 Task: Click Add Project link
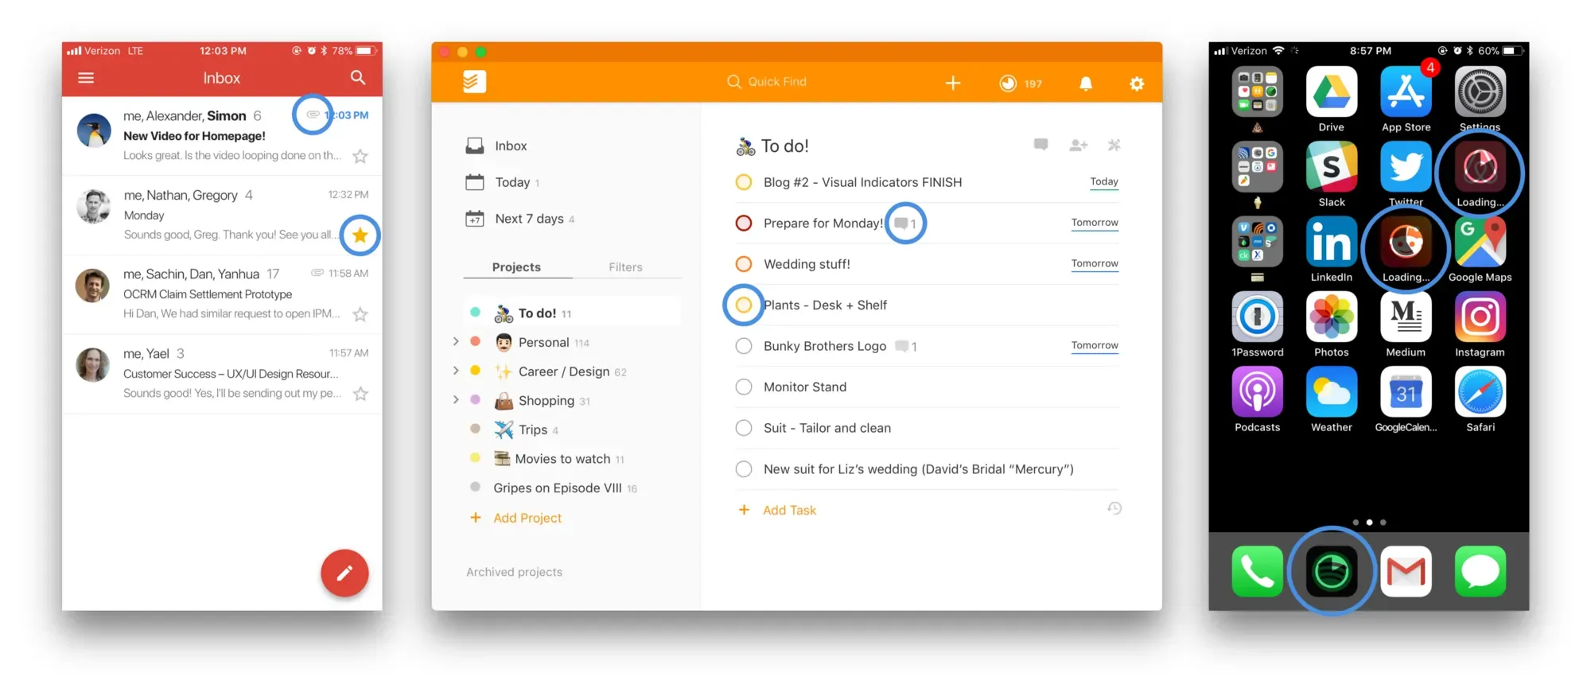click(516, 518)
